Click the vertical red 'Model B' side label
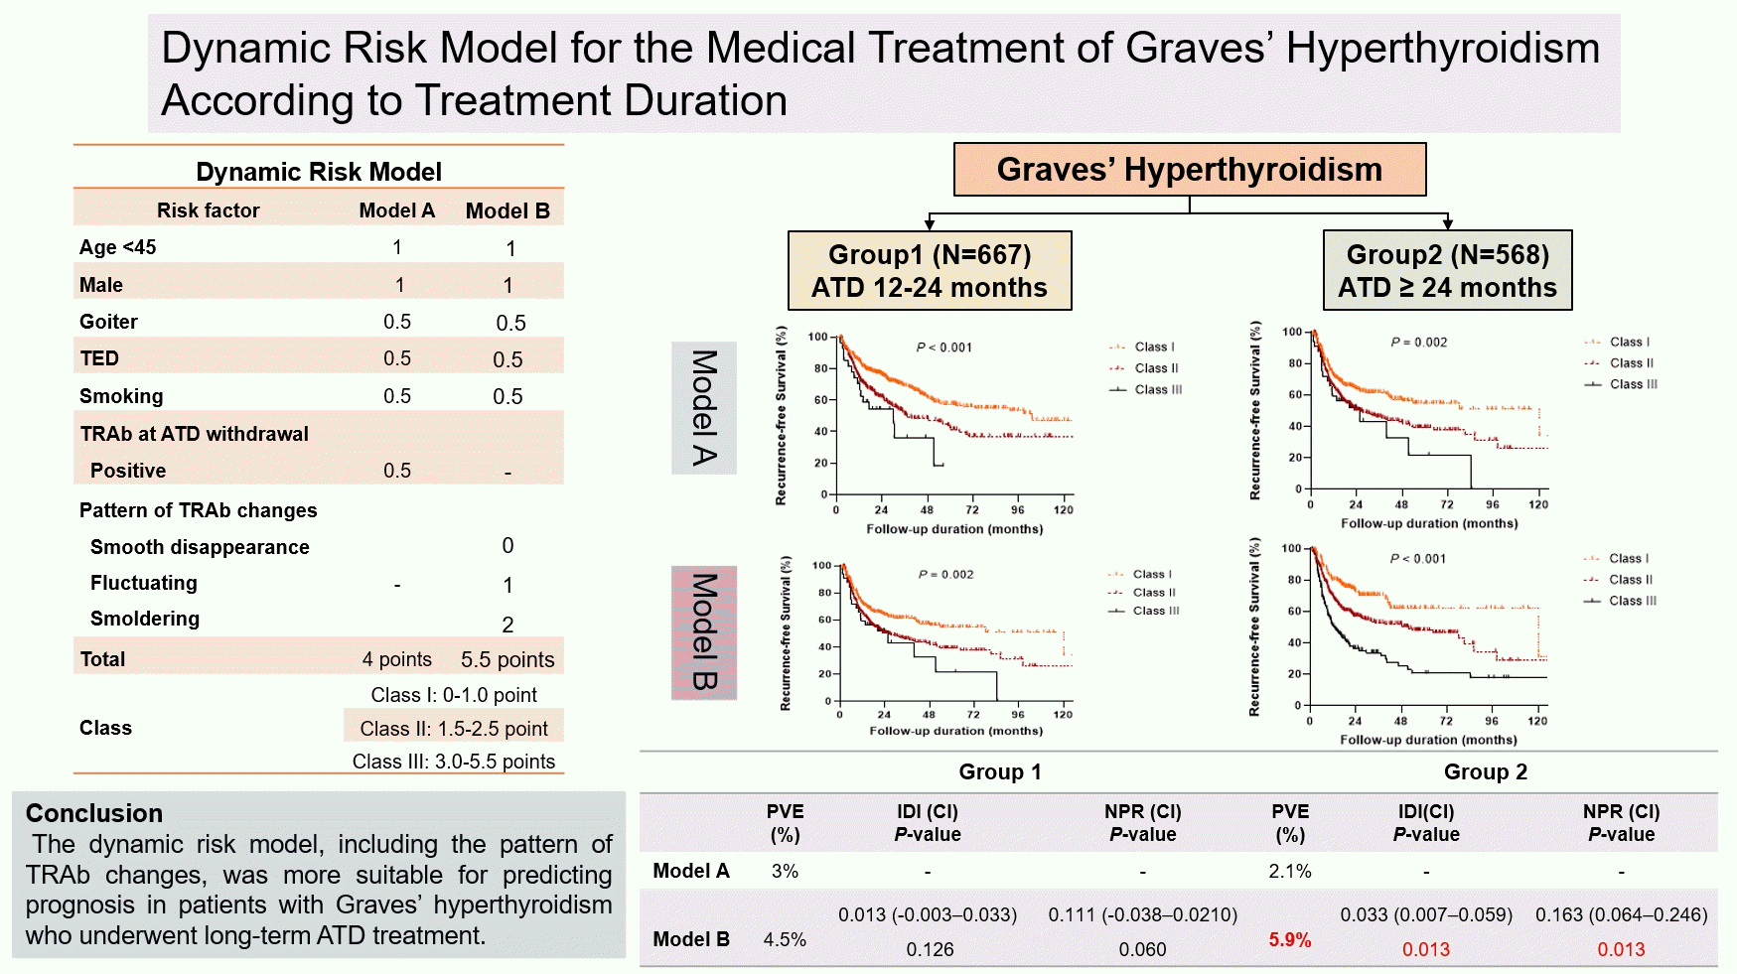 click(x=704, y=632)
